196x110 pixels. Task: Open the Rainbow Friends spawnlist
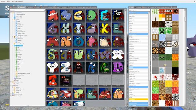pos(20,44)
